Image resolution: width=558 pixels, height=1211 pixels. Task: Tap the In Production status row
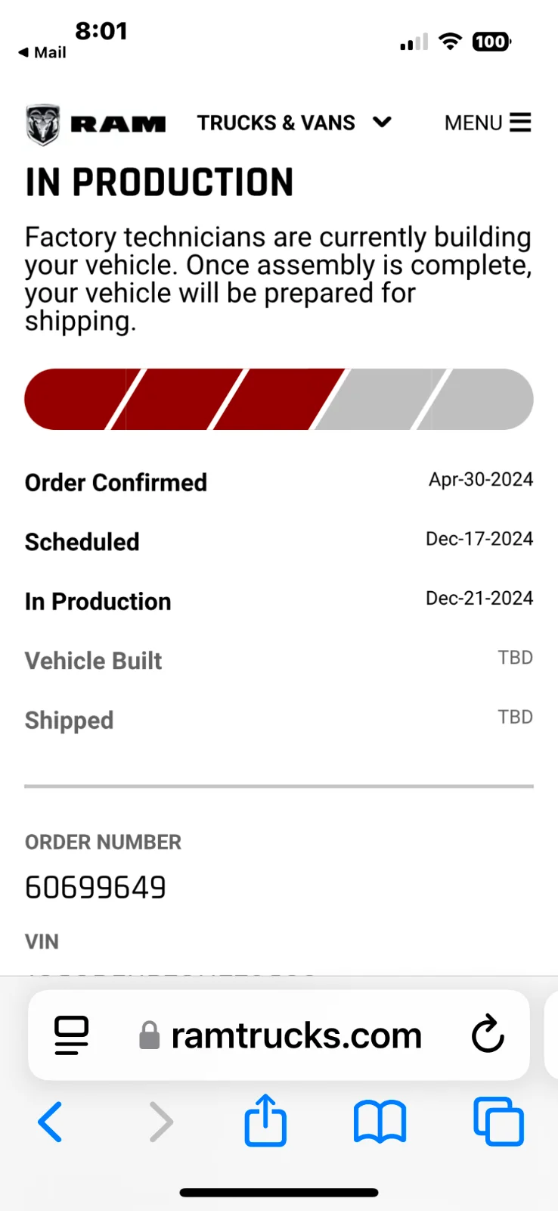tap(279, 601)
